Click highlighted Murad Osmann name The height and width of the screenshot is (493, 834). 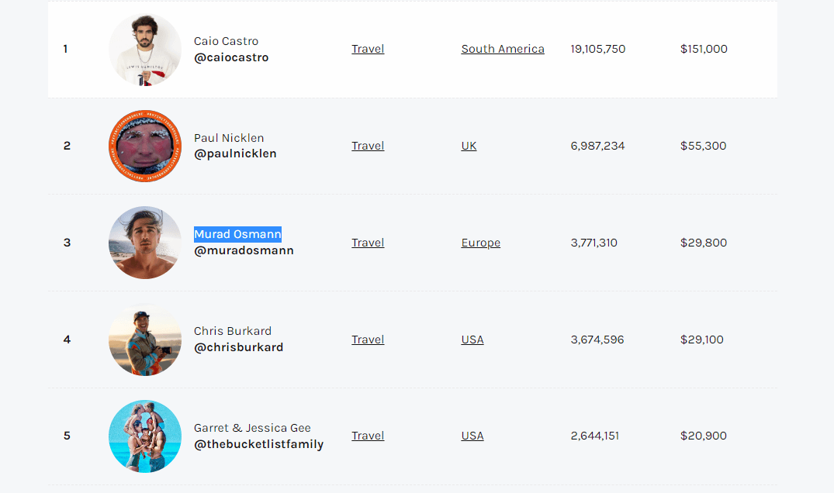pyautogui.click(x=237, y=234)
